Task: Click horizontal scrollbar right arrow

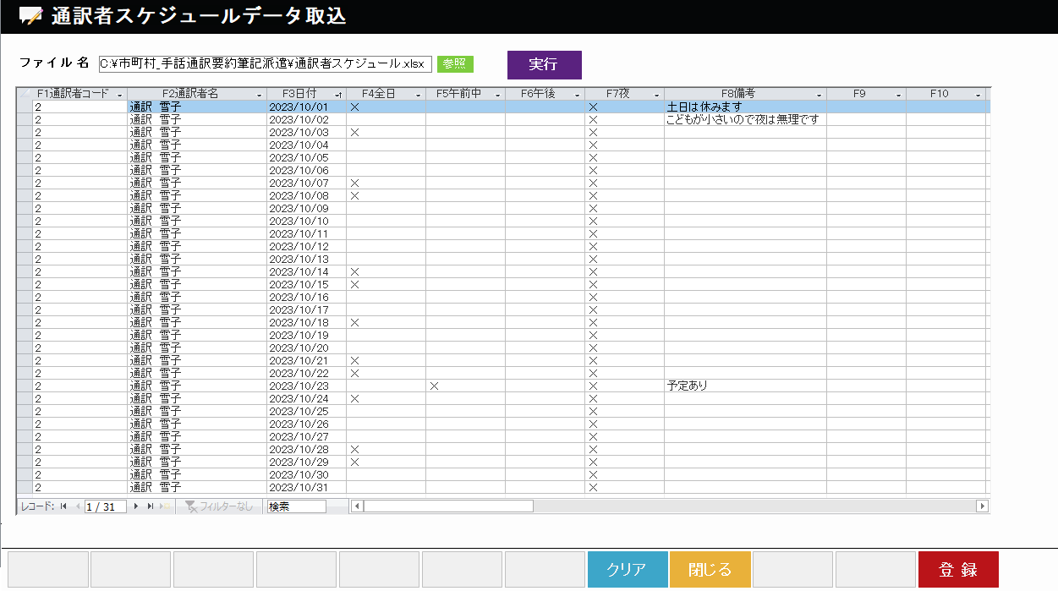Action: pos(982,506)
